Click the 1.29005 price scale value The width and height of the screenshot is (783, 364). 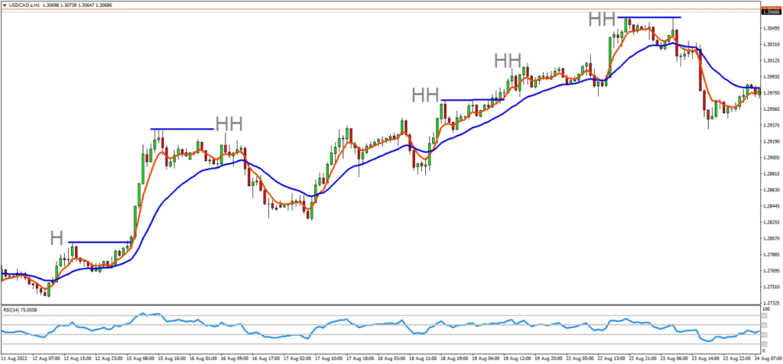(x=771, y=157)
